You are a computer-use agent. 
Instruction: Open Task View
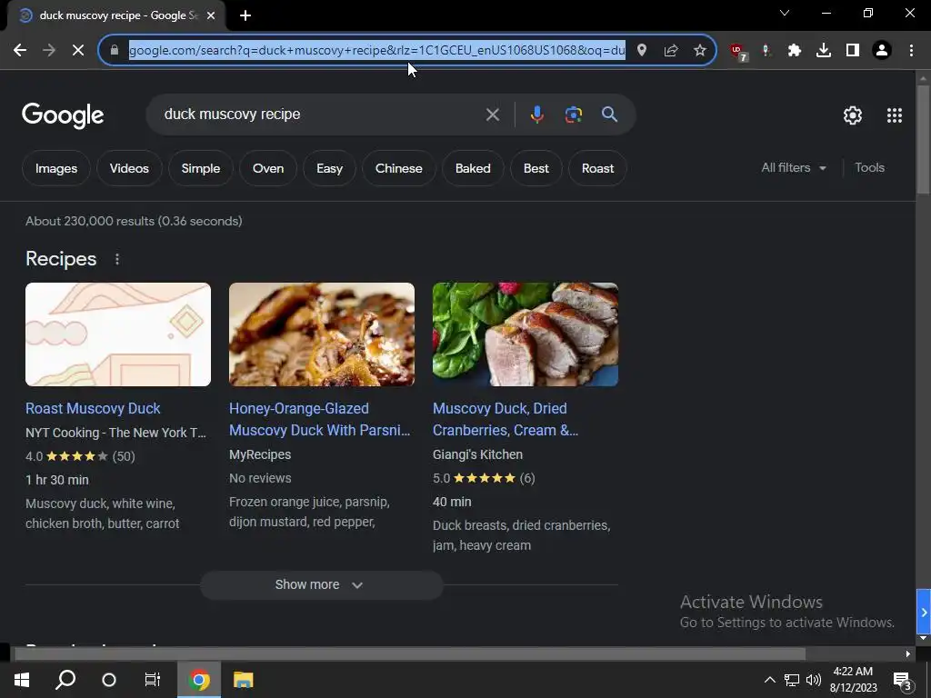153,680
